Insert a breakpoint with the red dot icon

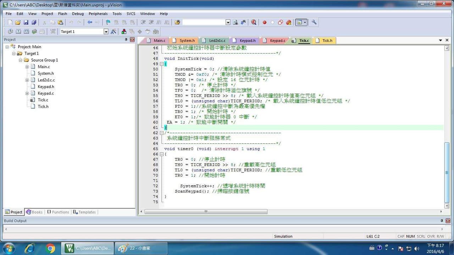[264, 22]
